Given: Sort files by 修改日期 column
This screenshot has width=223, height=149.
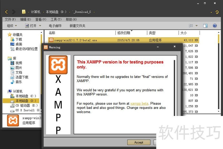Looking at the screenshot, I should pos(124,33).
